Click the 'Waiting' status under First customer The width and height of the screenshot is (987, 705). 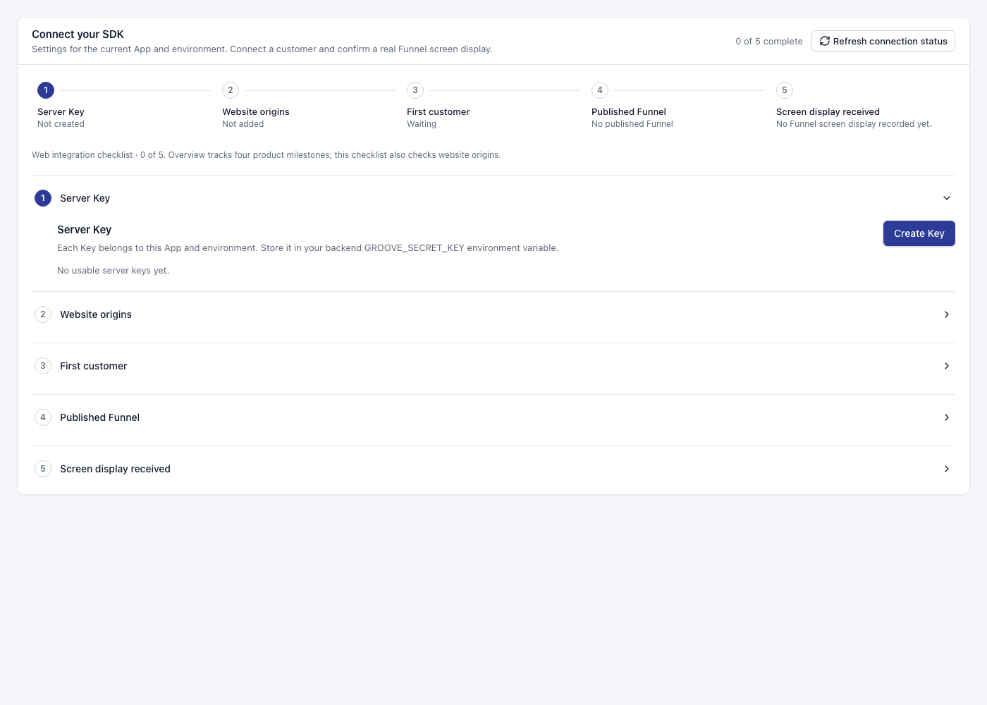point(422,124)
